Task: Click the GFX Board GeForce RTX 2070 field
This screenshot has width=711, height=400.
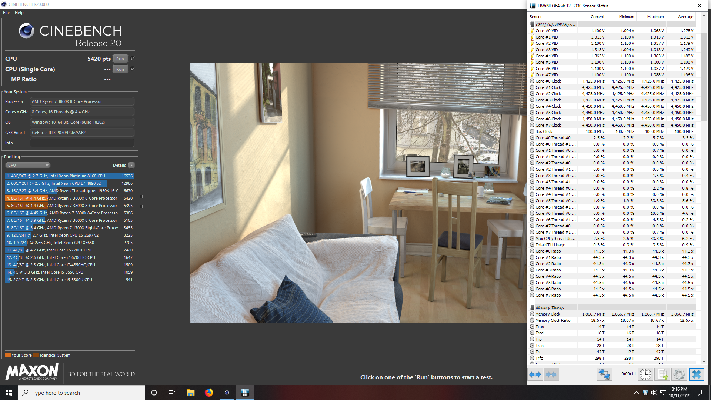Action: [x=82, y=133]
